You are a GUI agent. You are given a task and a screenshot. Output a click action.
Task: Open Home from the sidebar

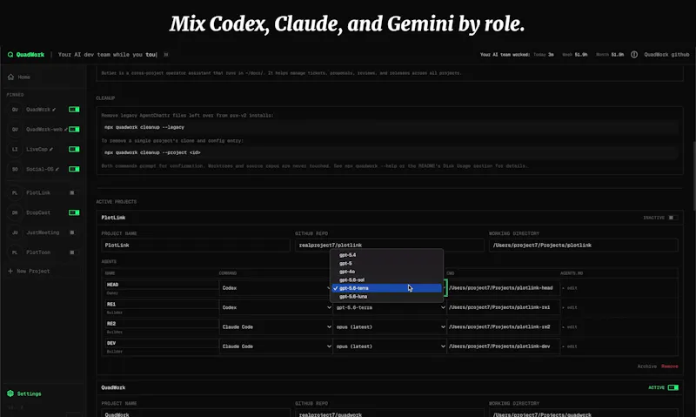[x=18, y=77]
